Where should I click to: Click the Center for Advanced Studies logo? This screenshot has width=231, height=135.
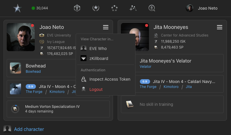(156, 35)
